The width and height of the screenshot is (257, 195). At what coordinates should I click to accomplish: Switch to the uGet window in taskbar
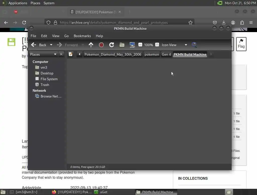(x=101, y=192)
